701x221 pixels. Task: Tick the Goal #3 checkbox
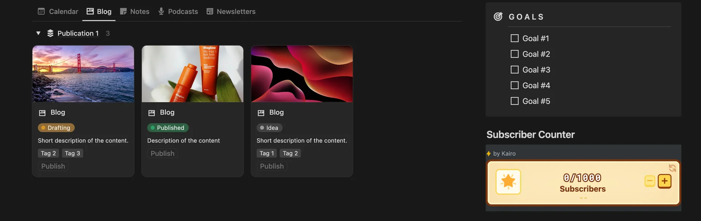pos(514,70)
